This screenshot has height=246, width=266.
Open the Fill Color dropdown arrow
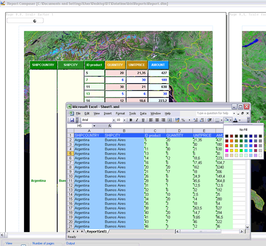coord(231,120)
